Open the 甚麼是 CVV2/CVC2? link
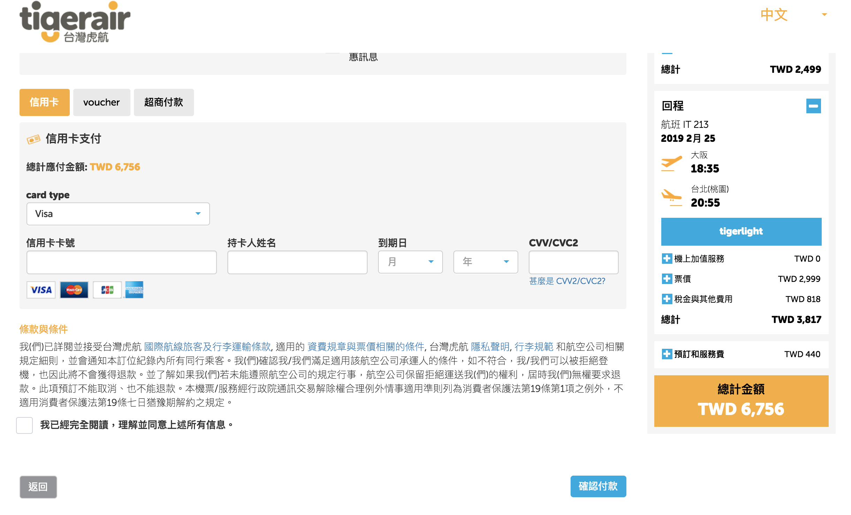851x515 pixels. point(567,281)
